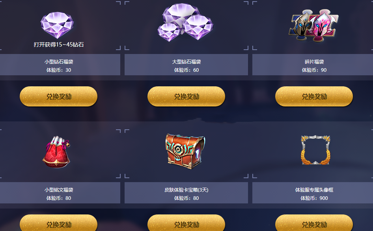Click the helmet puzzle pieces icon
The image size is (373, 231).
(314, 25)
